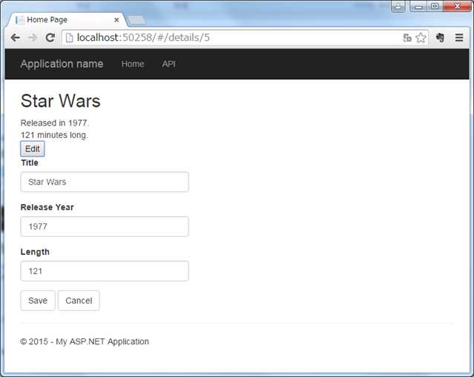This screenshot has width=474, height=377.
Task: Bookmark this page with the star icon
Action: [x=421, y=38]
